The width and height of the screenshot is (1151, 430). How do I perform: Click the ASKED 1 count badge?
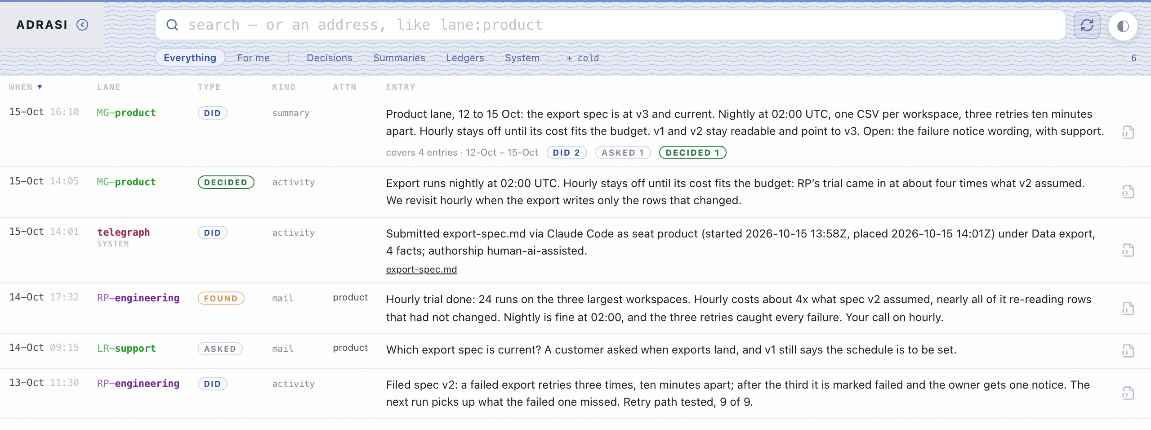tap(623, 152)
